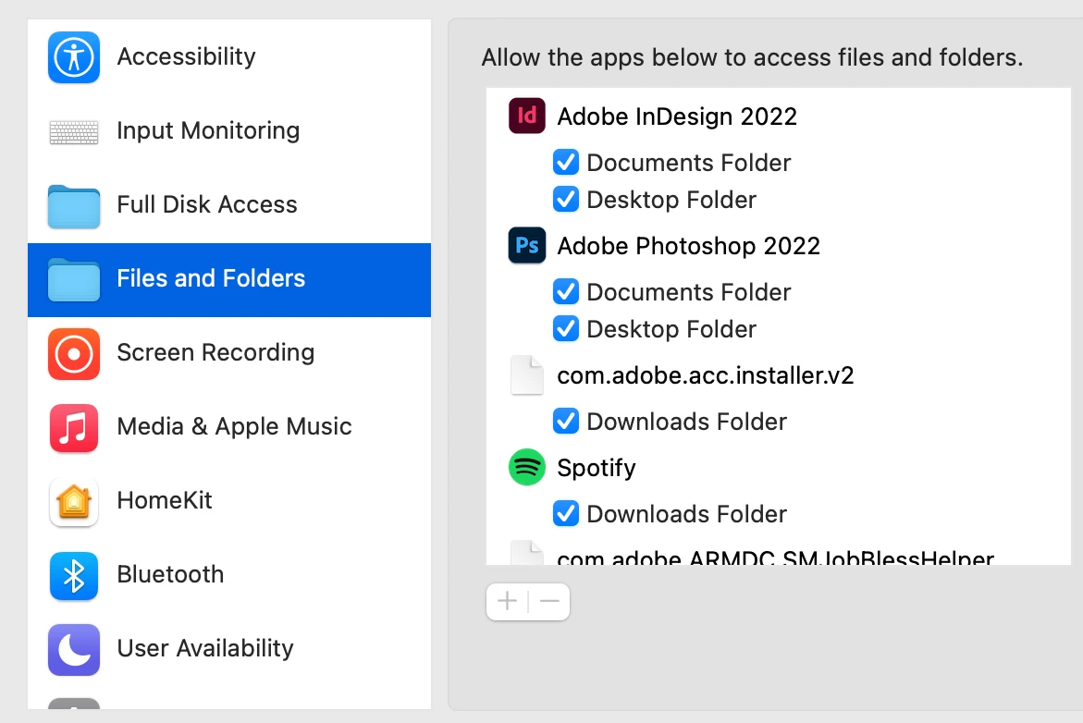This screenshot has height=723, width=1083.
Task: Click the minus button to remove an app
Action: (549, 602)
